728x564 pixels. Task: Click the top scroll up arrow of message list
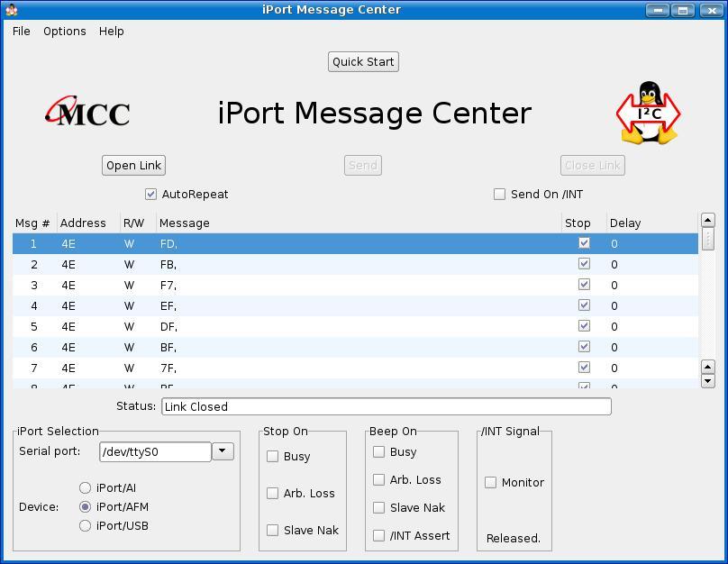(x=707, y=220)
